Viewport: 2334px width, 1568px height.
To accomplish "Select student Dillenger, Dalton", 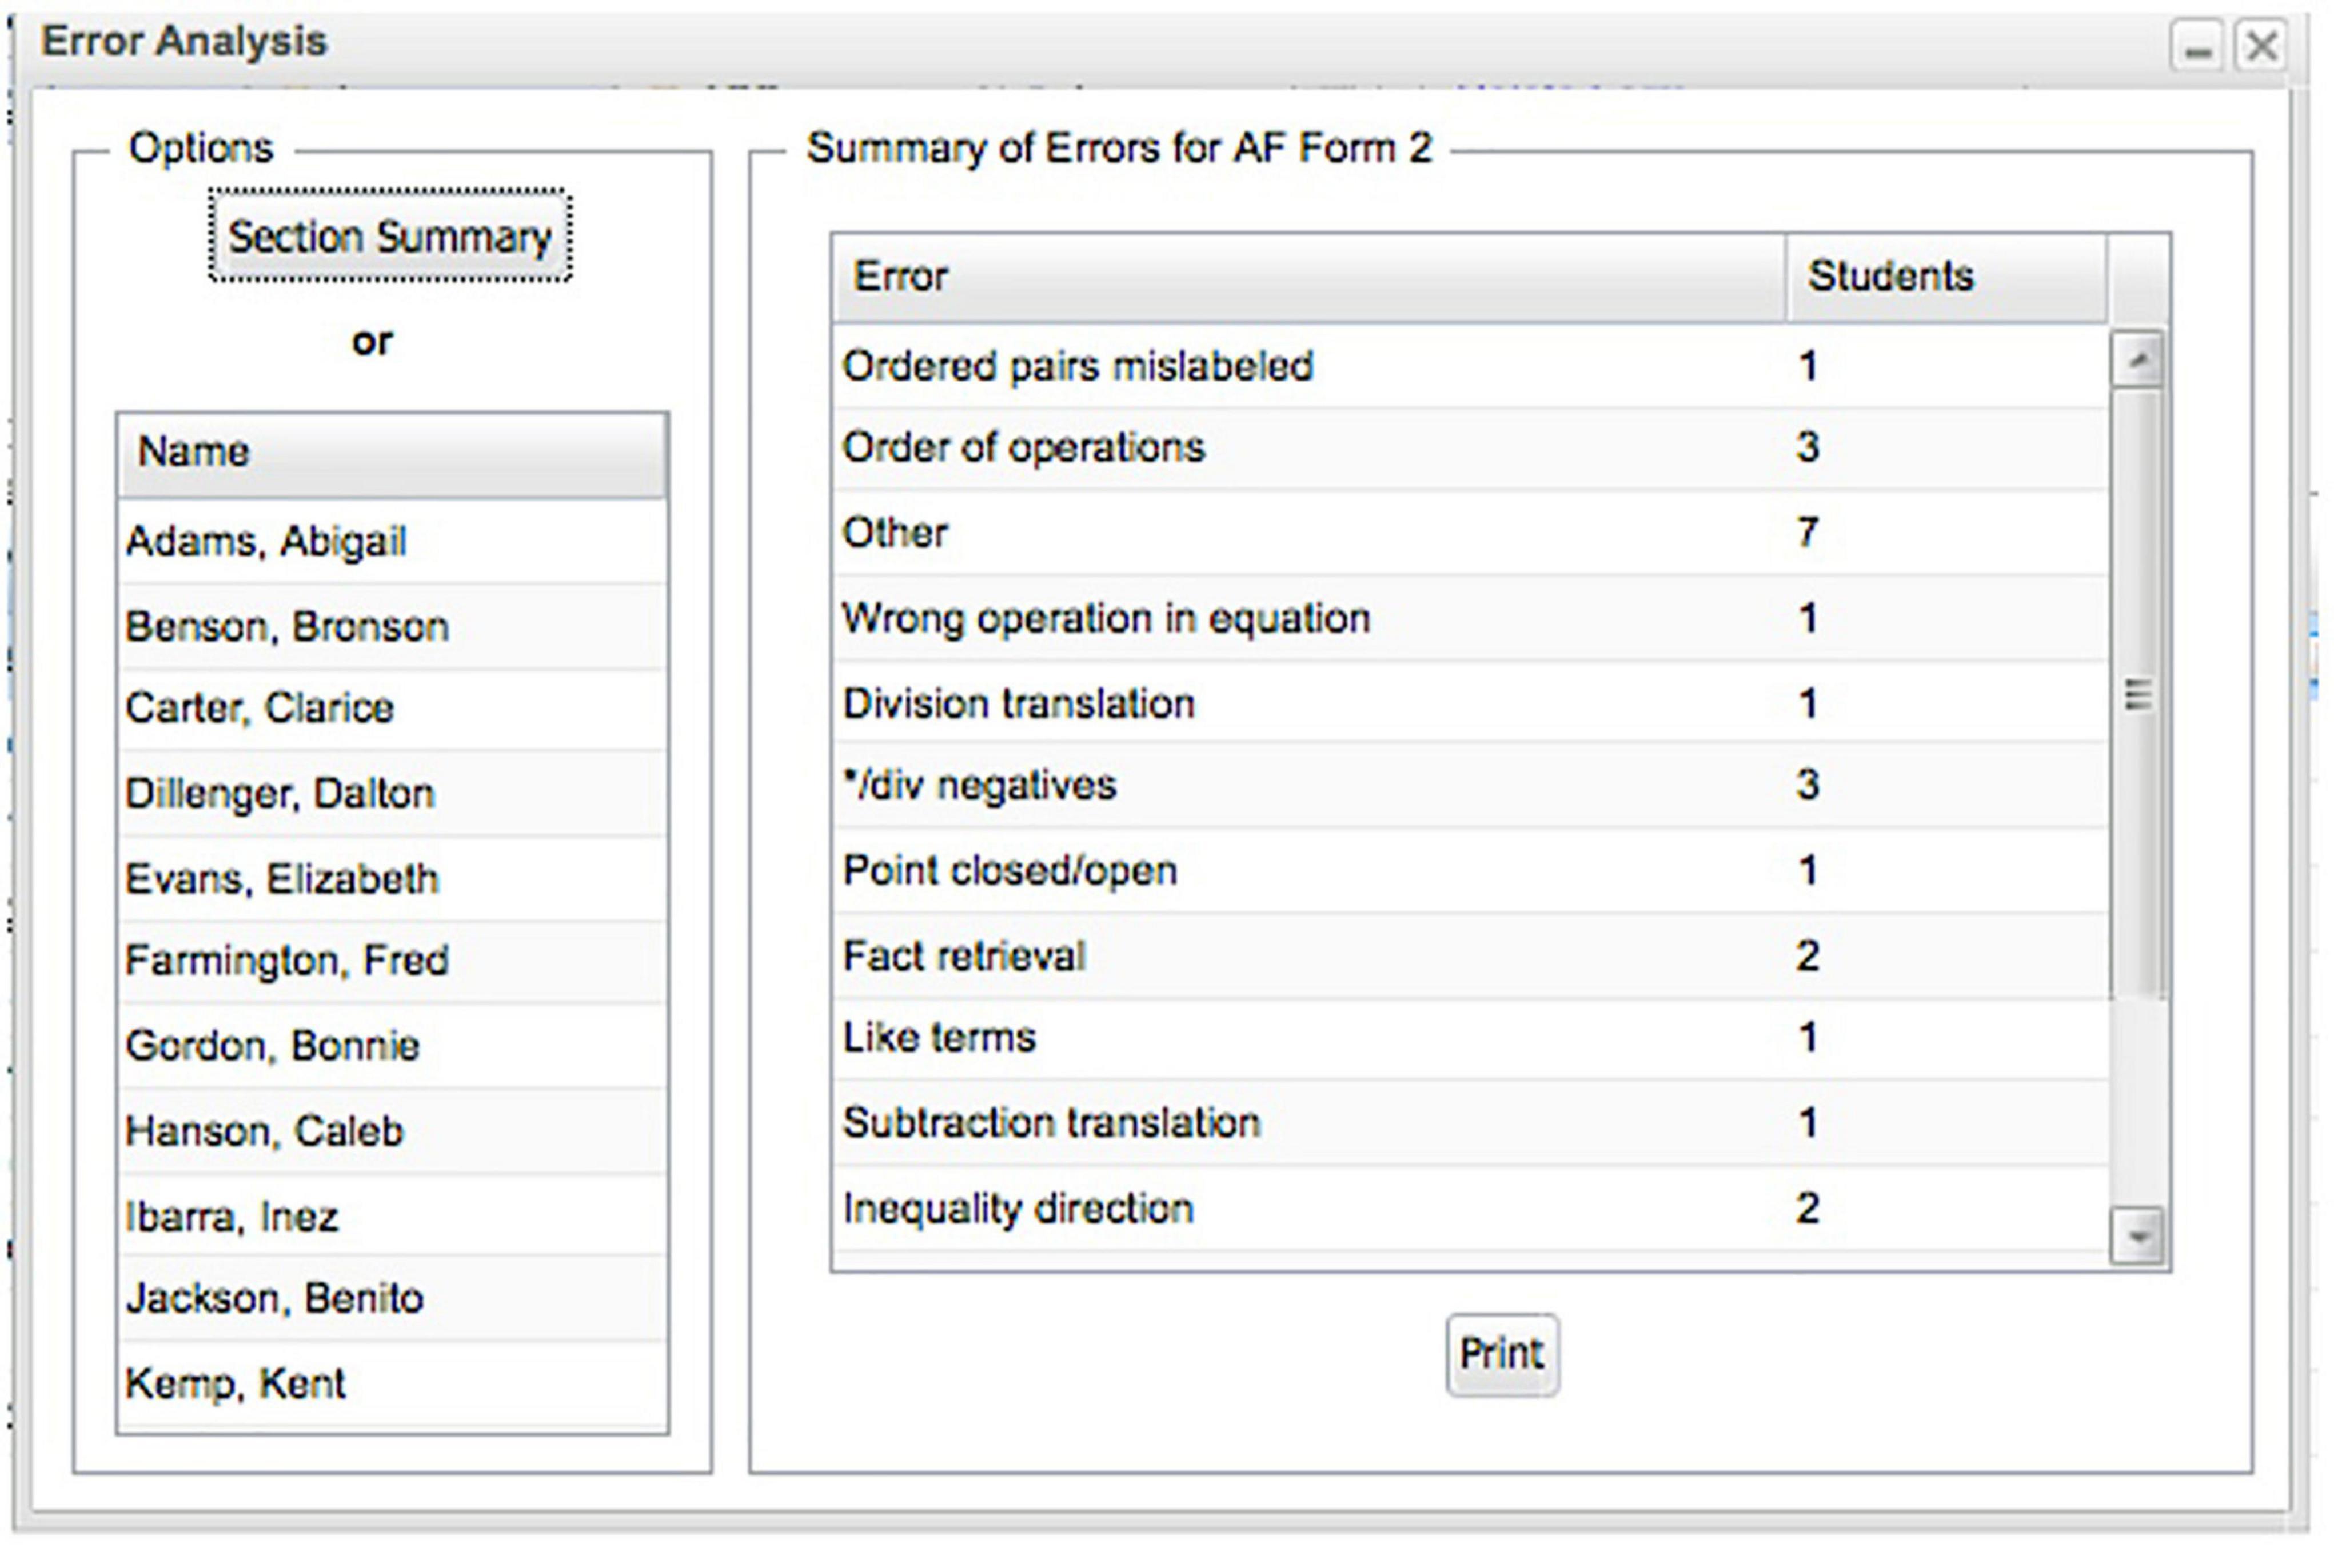I will pos(392,793).
